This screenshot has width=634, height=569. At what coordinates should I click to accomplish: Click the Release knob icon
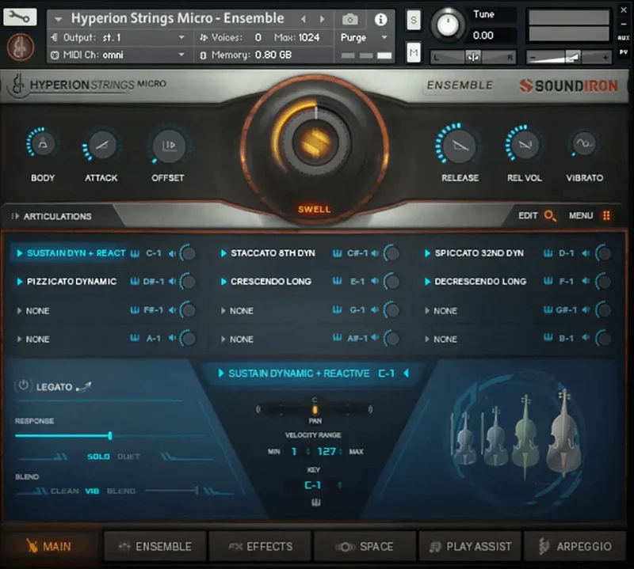click(460, 146)
